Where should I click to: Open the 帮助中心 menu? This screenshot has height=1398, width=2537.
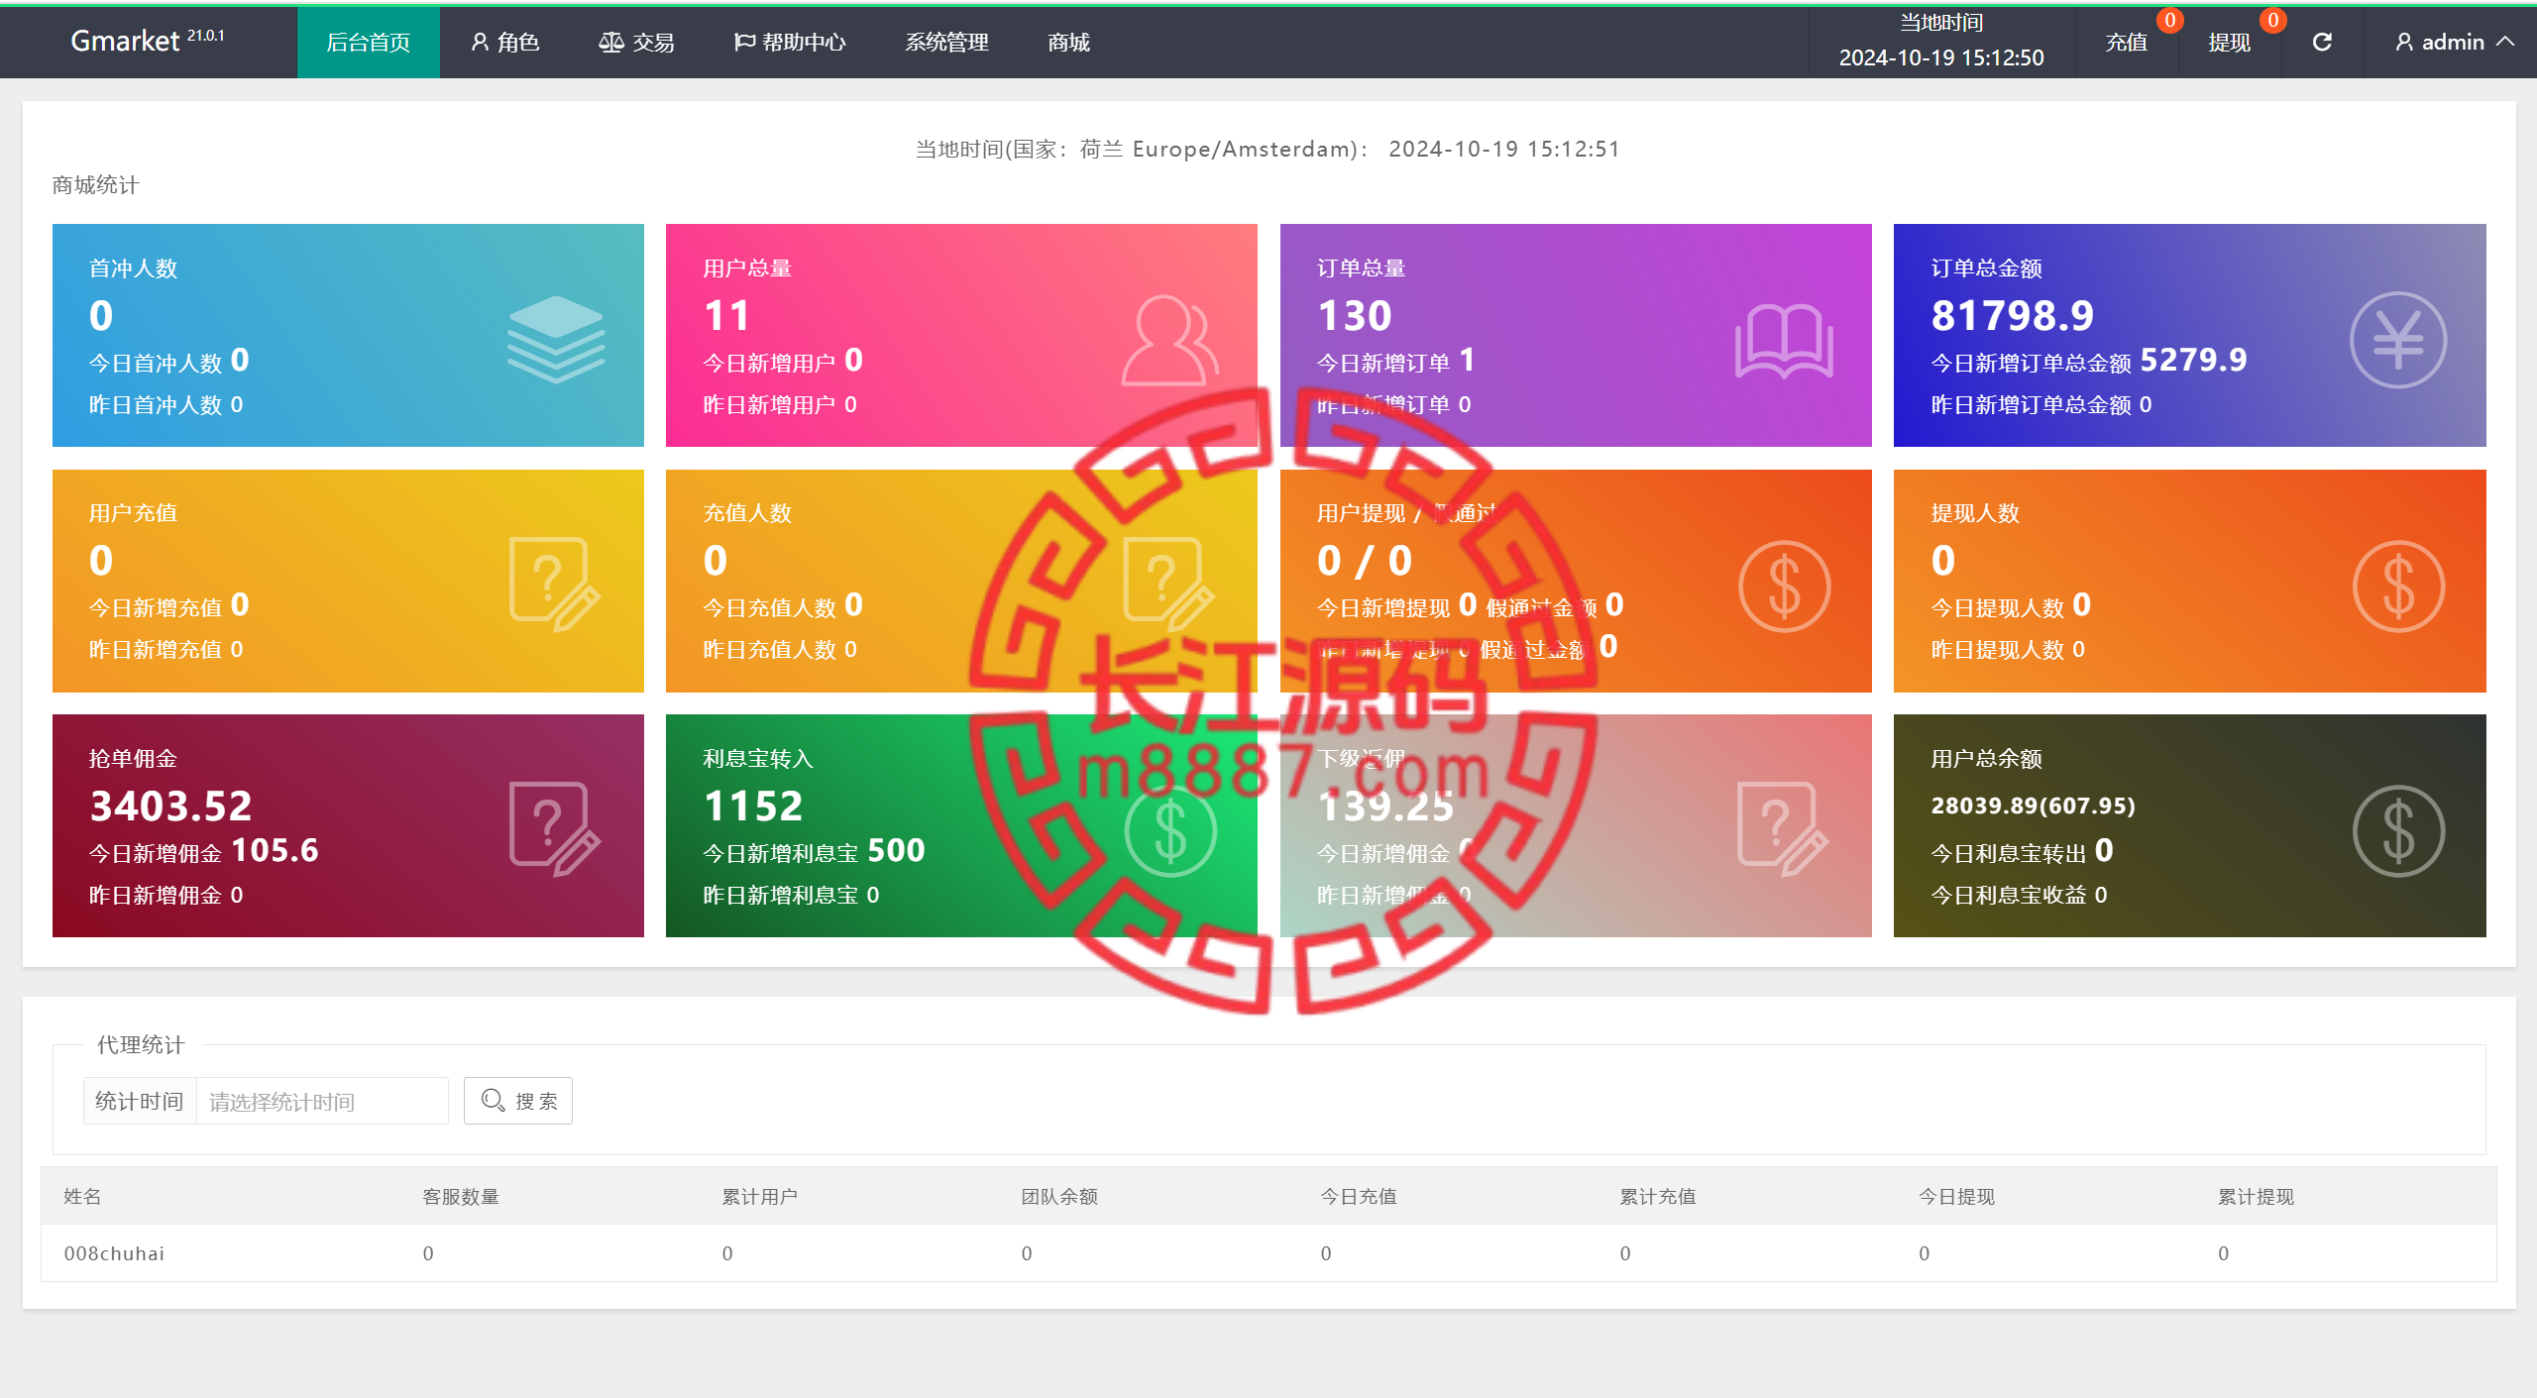[x=790, y=42]
